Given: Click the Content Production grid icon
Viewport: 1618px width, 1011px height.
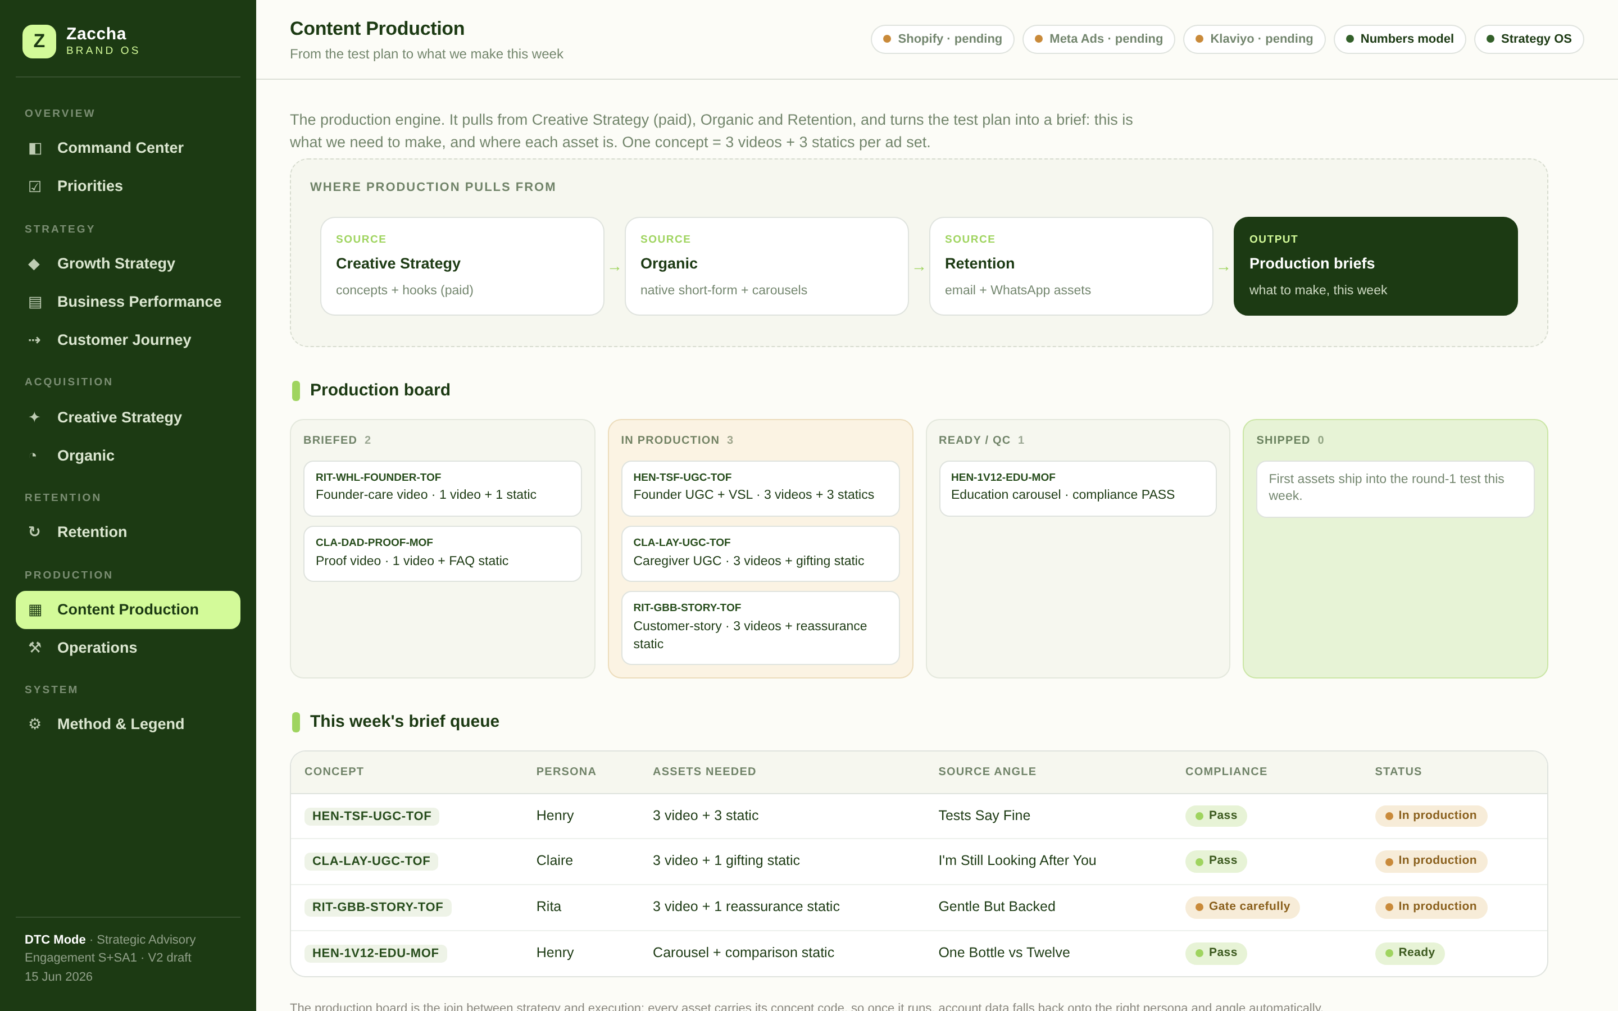Looking at the screenshot, I should 35,609.
